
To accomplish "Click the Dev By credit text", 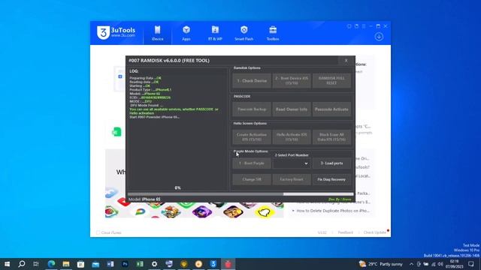I will (340, 199).
